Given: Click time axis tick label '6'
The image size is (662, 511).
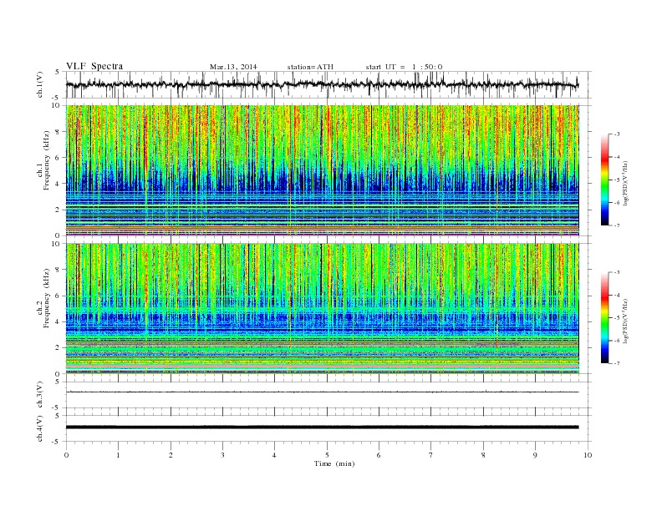Looking at the screenshot, I should (x=379, y=455).
